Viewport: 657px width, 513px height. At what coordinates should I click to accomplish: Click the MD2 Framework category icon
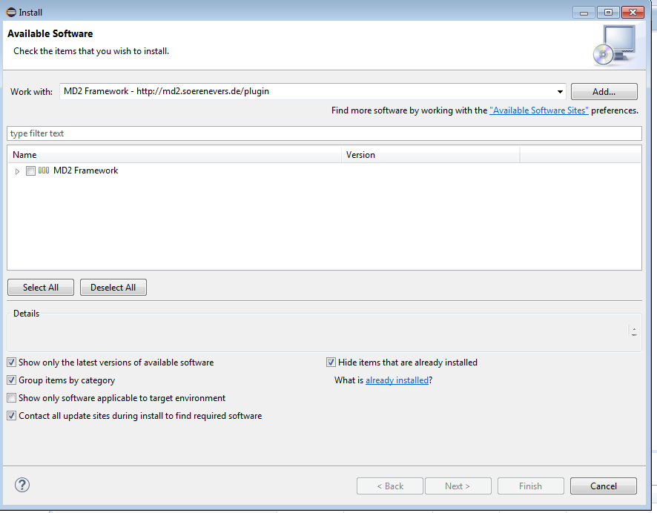[42, 171]
